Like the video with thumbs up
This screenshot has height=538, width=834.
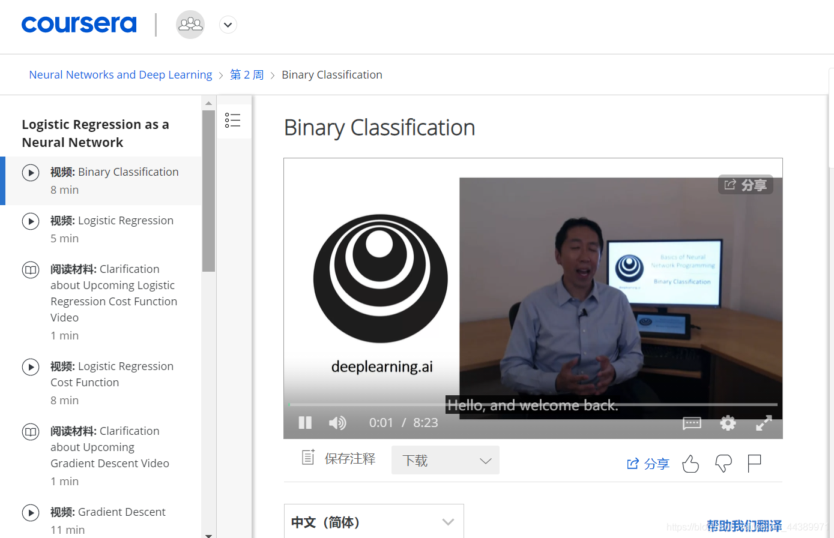(690, 464)
